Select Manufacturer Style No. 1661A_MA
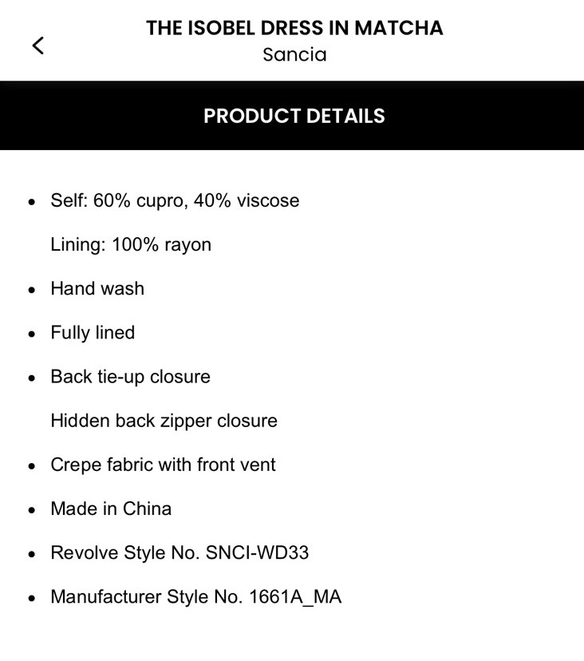This screenshot has width=584, height=661. point(195,597)
